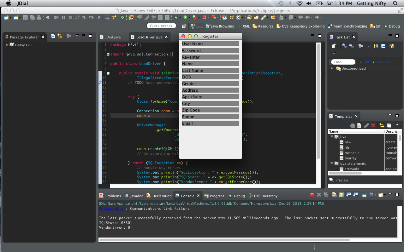The height and width of the screenshot is (252, 404).
Task: Toggle Block Selection Mode icon
Action: pyautogui.click(x=160, y=17)
